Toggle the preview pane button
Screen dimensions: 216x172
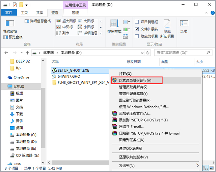(13, 37)
